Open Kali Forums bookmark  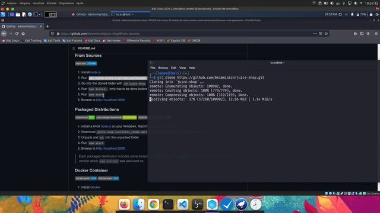pos(72,41)
